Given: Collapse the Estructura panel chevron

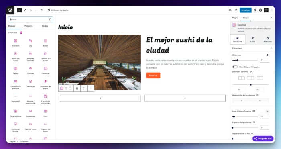Looking at the screenshot, I should click(271, 48).
